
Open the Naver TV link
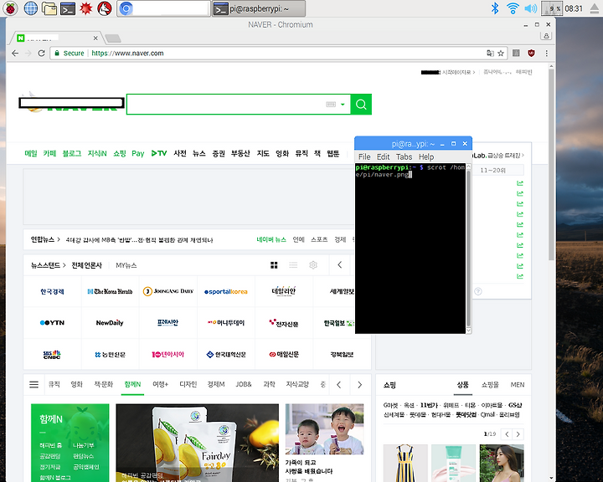(159, 153)
